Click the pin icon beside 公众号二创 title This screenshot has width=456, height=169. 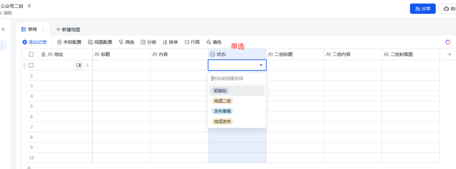pyautogui.click(x=29, y=6)
